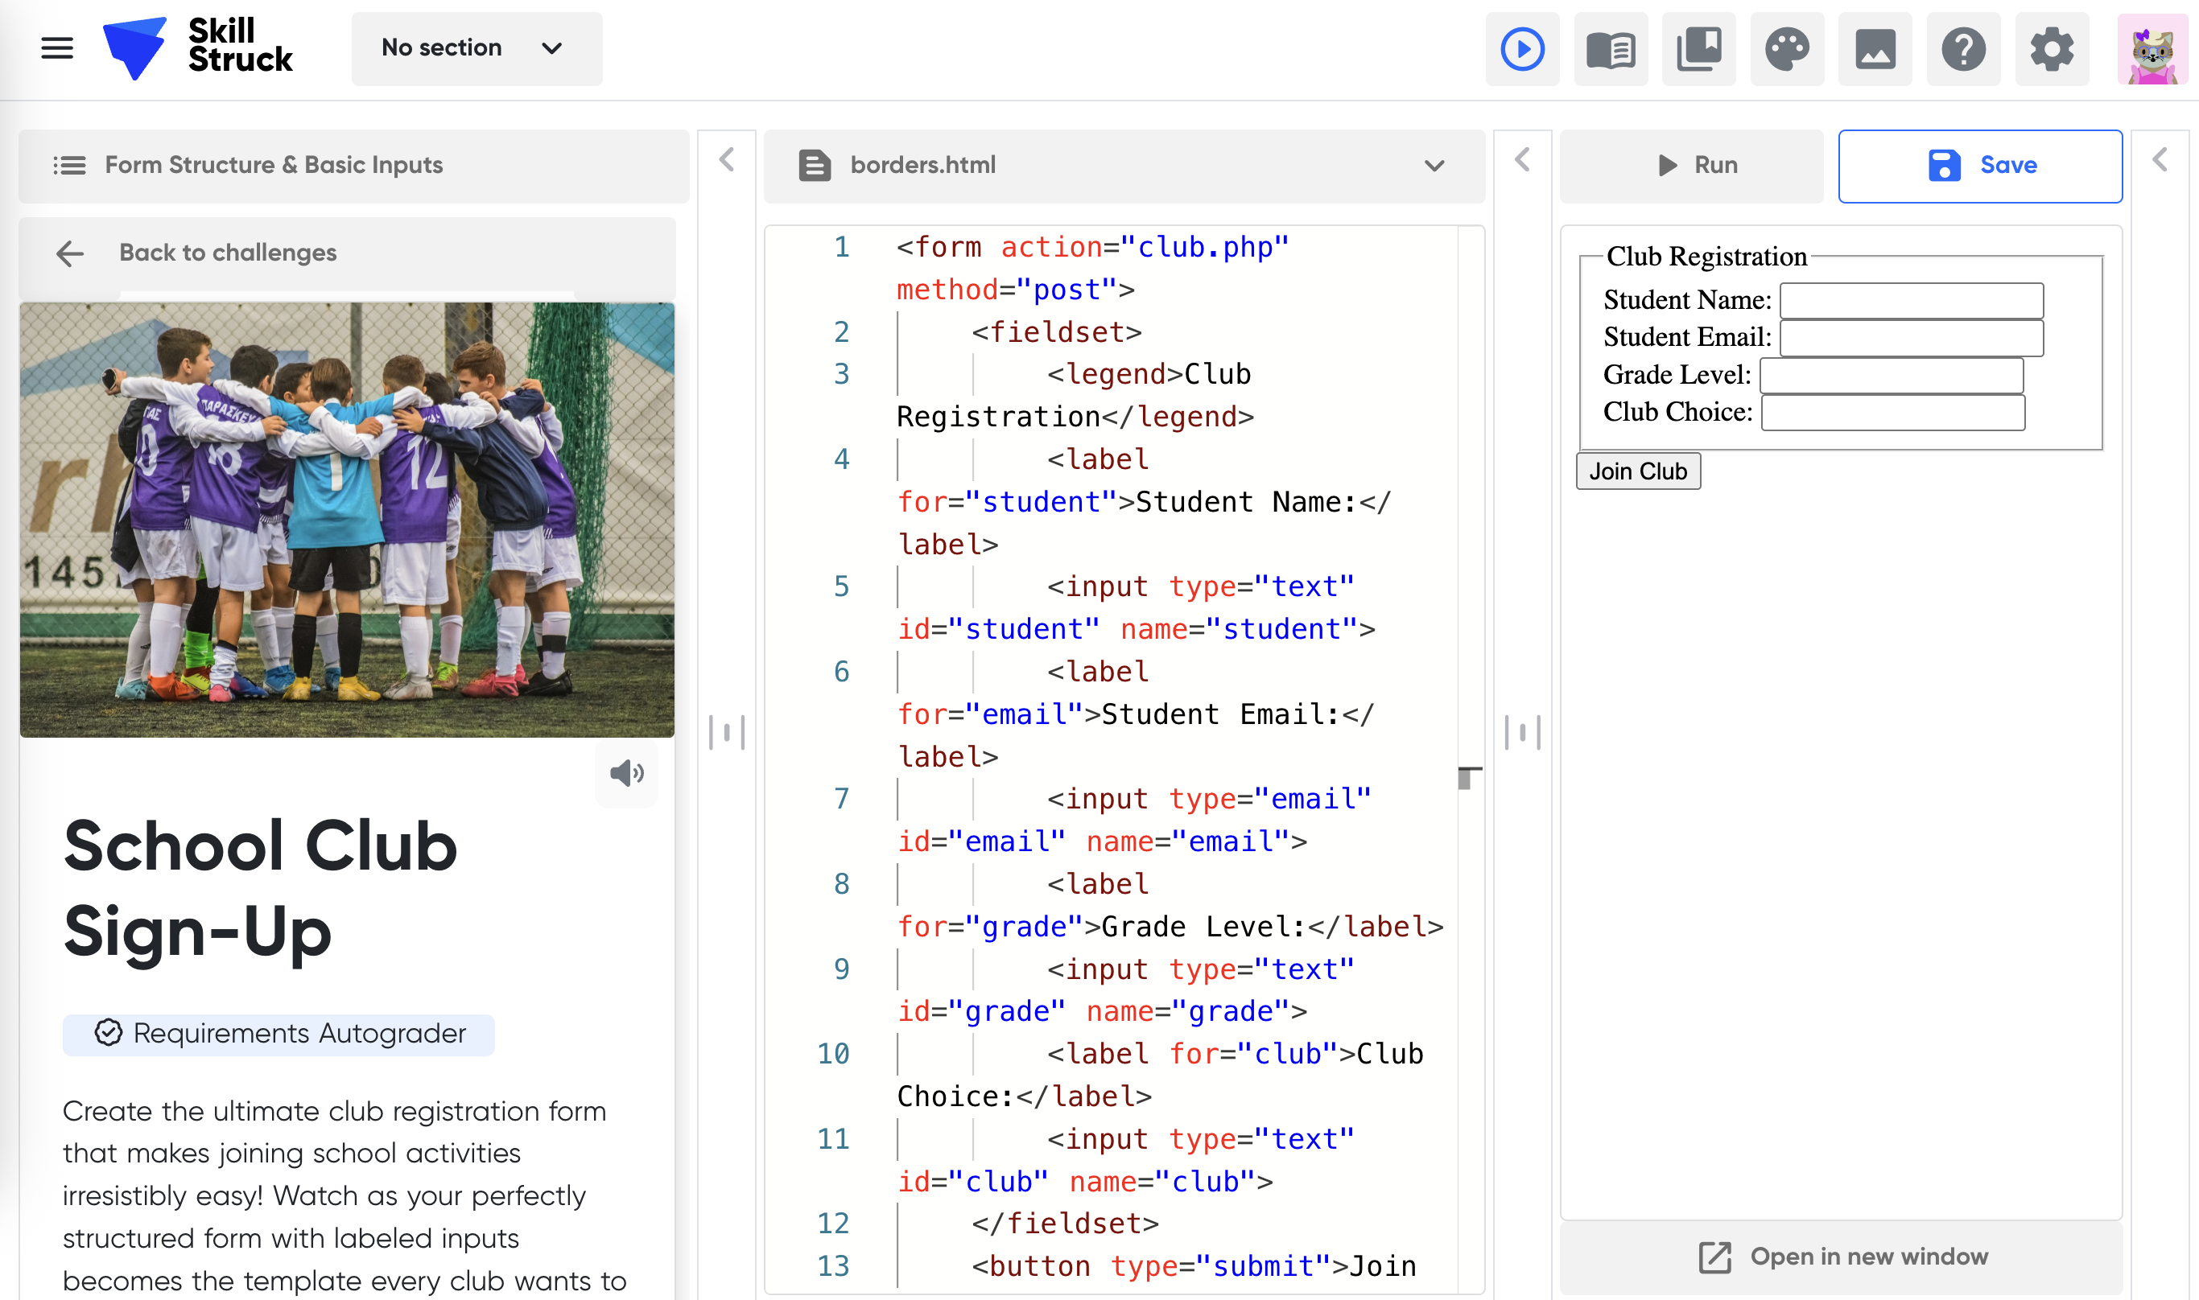Open the color palette theme icon
Screen dimensions: 2199x1300
click(1786, 49)
